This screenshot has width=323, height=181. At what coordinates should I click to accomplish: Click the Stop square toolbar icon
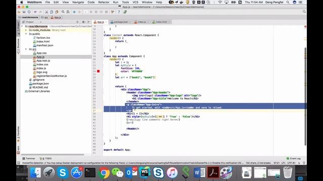click(x=106, y=12)
